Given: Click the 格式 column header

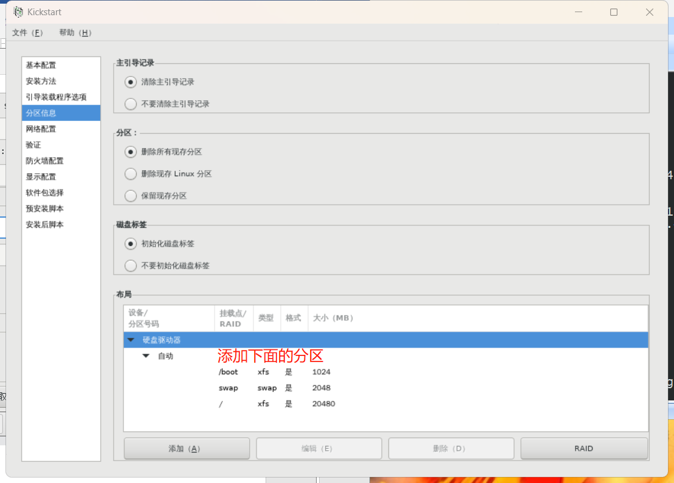Looking at the screenshot, I should point(294,318).
